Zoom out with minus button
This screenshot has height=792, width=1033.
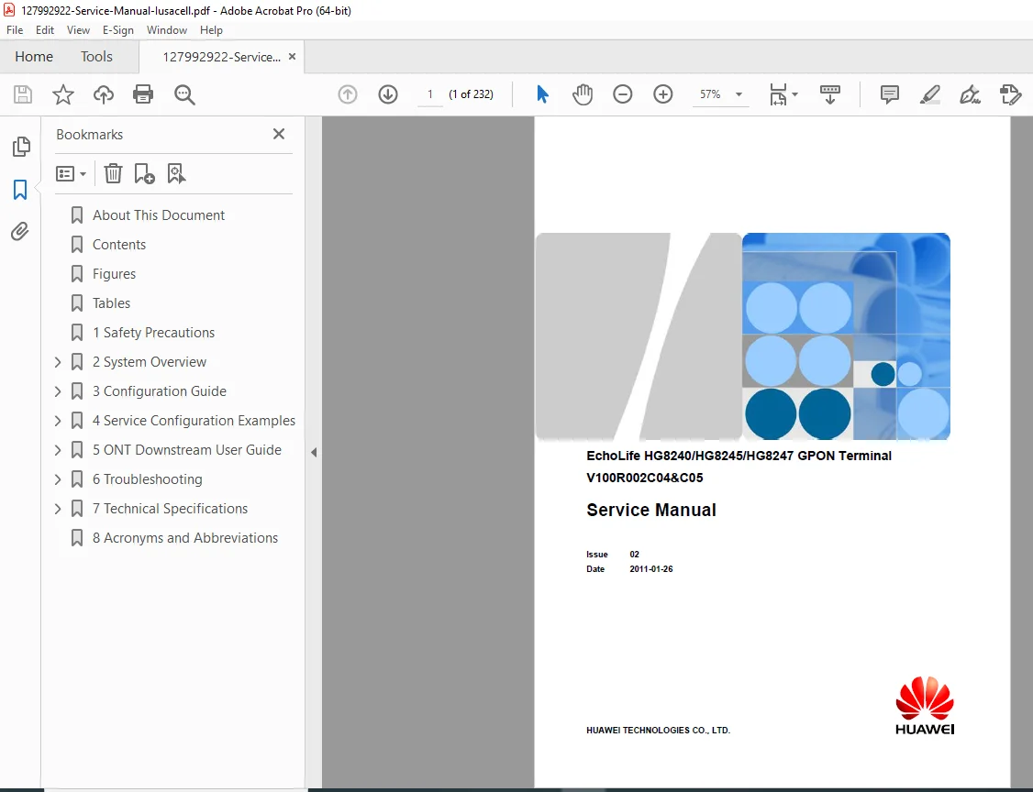click(623, 94)
